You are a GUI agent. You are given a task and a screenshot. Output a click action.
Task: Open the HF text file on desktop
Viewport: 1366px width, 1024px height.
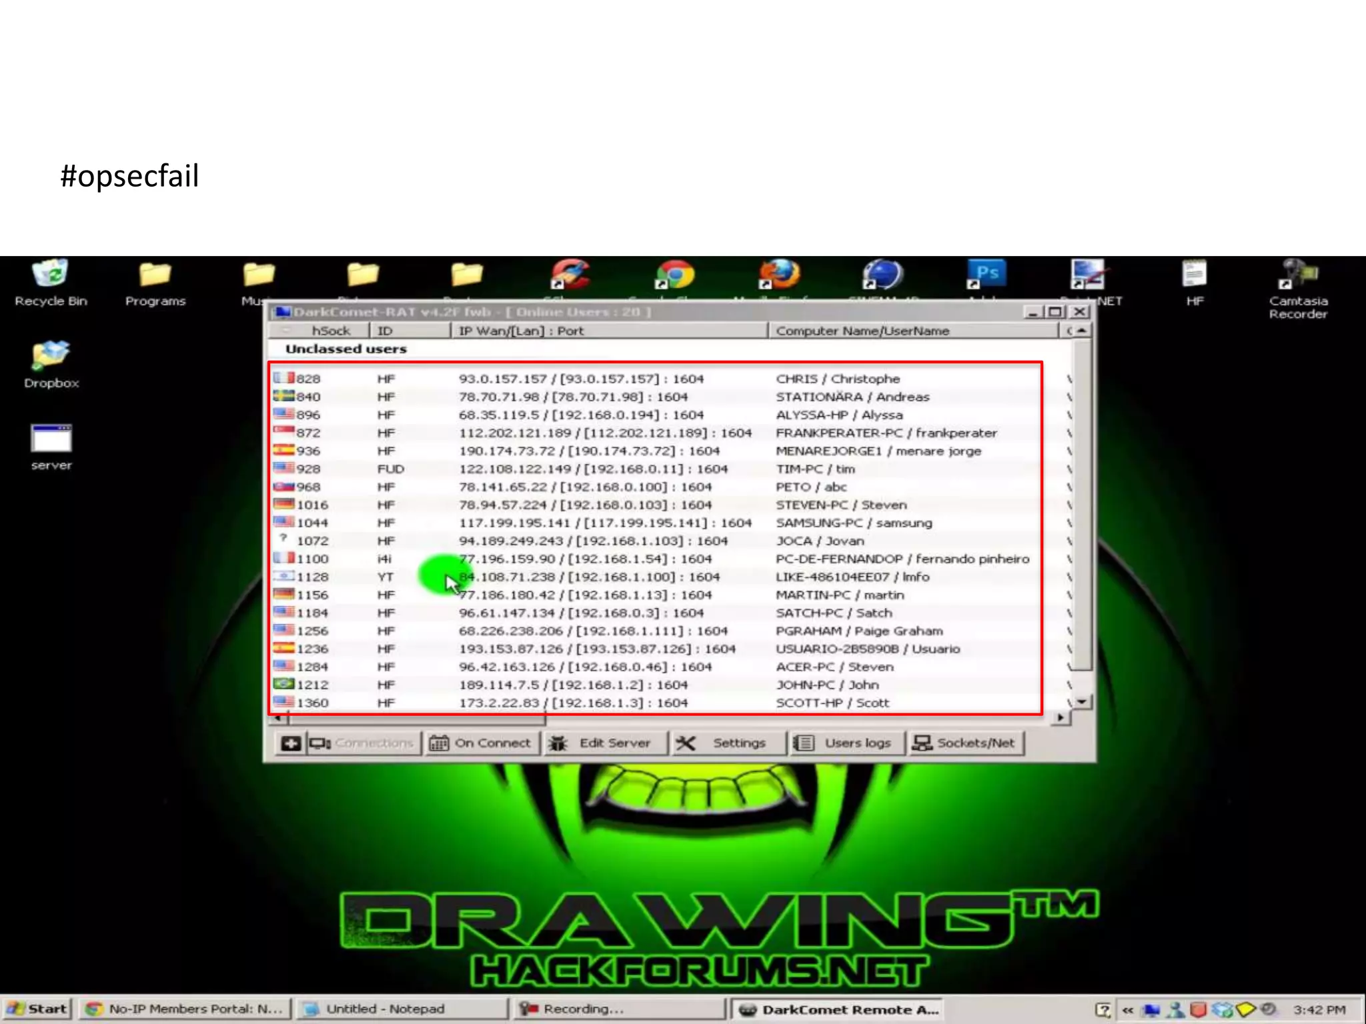click(1195, 283)
